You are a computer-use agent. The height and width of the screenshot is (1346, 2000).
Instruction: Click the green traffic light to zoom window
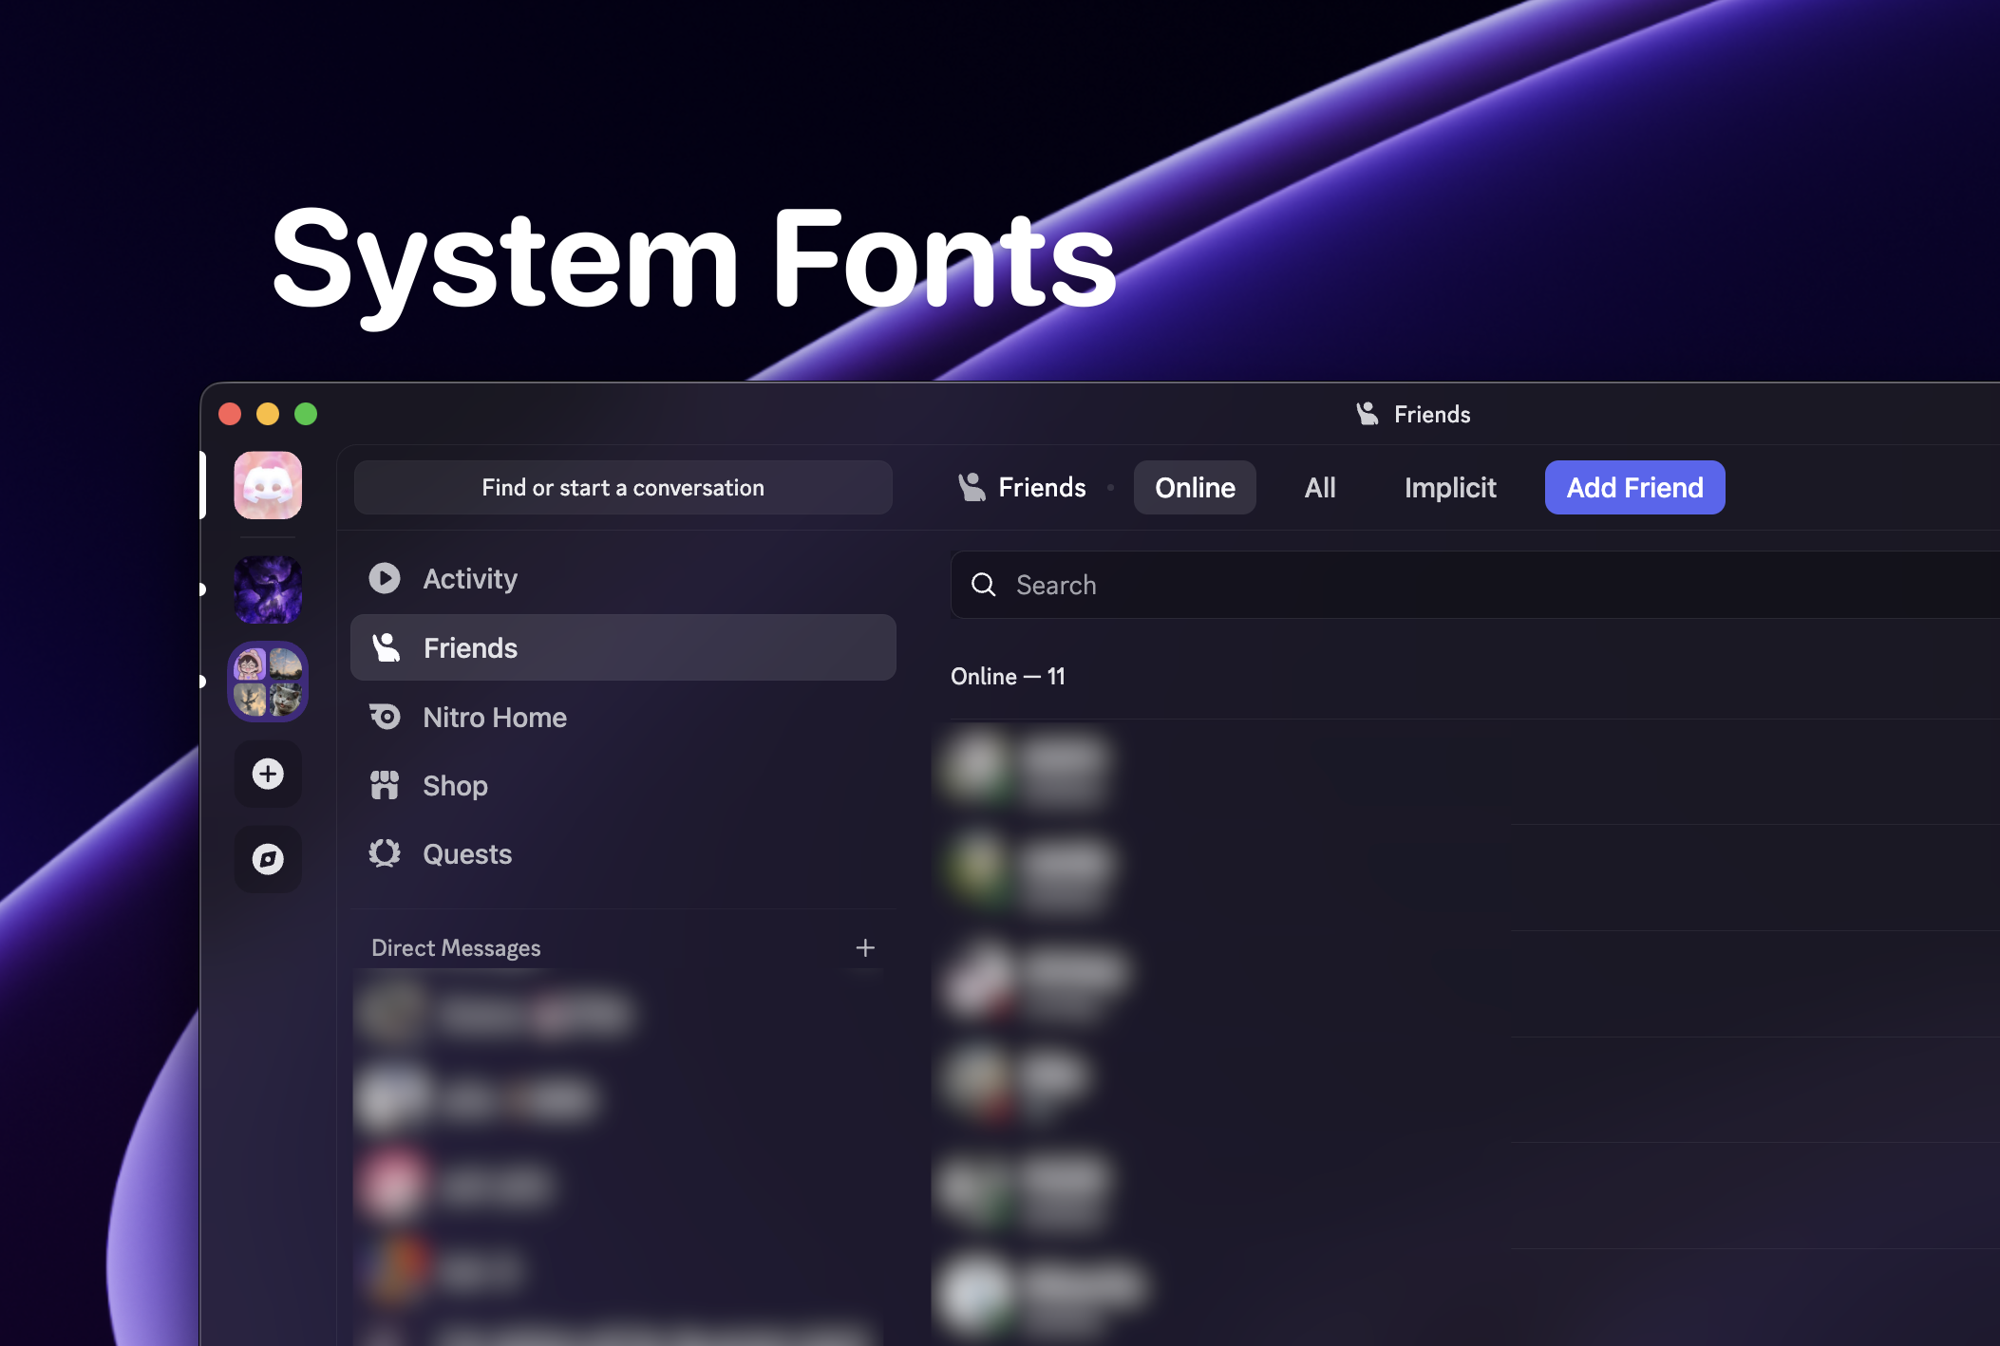tap(306, 414)
